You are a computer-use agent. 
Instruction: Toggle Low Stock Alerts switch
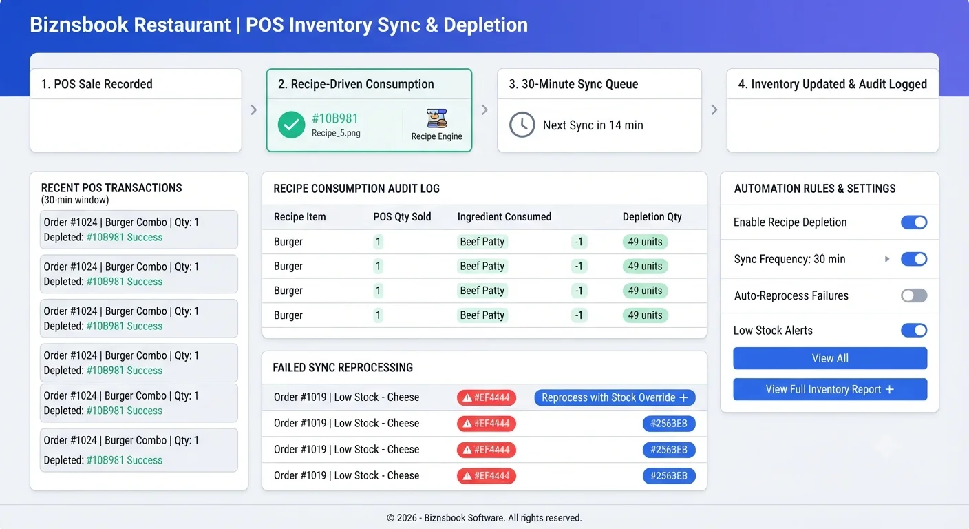[x=914, y=331]
